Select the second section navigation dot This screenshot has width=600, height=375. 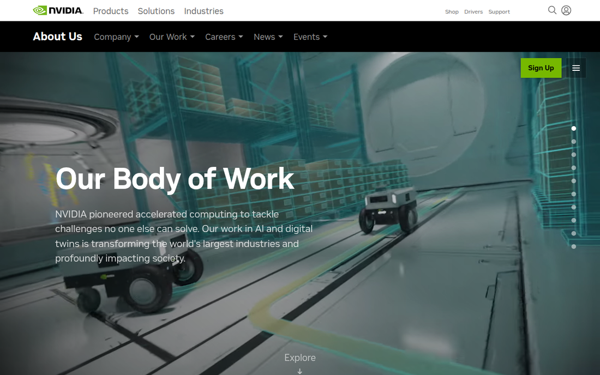pos(574,141)
